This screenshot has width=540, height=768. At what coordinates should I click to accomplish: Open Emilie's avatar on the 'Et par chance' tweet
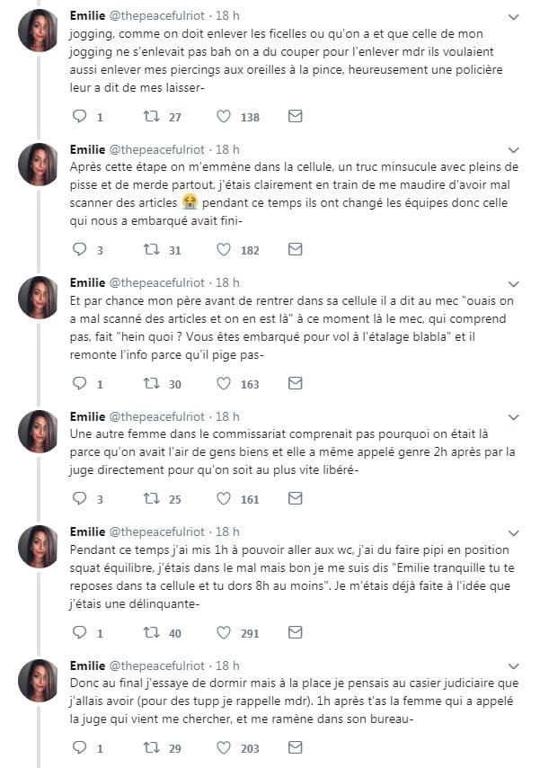39,298
